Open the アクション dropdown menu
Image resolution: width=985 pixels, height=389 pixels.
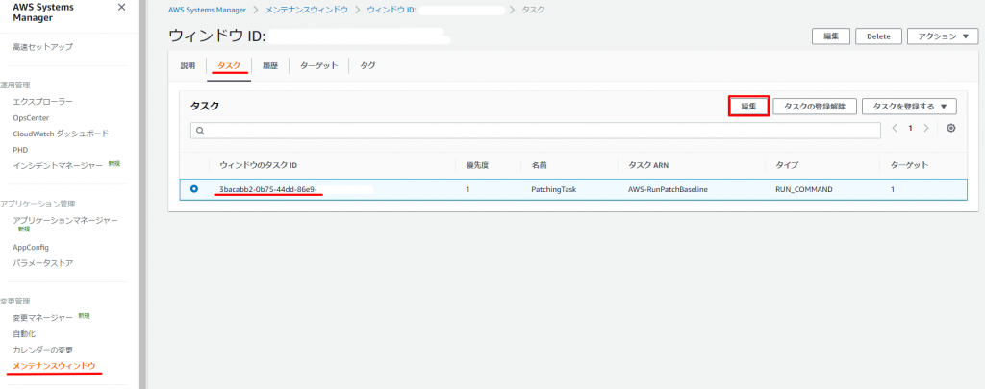coord(943,36)
